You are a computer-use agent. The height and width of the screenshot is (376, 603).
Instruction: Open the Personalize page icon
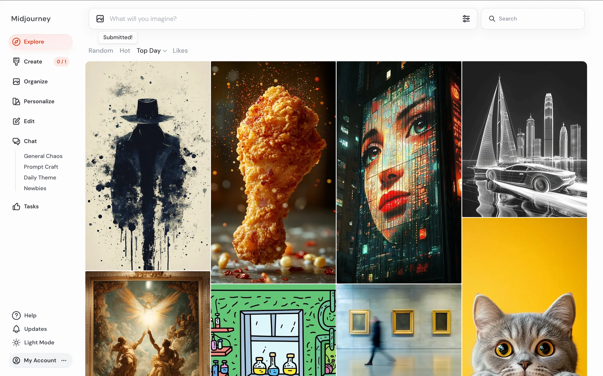point(16,102)
